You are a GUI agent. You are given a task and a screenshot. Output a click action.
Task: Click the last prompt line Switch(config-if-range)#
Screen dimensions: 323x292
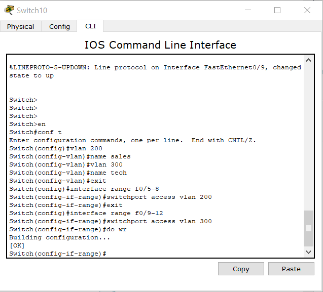[x=58, y=254]
